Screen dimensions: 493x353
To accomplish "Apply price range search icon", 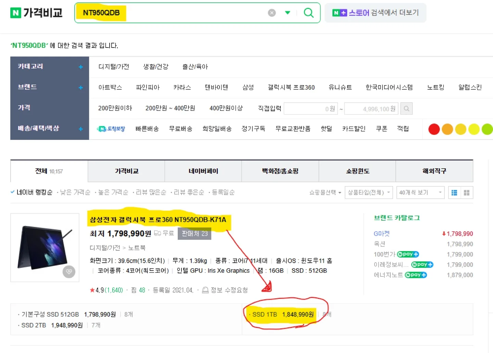I will pos(406,109).
